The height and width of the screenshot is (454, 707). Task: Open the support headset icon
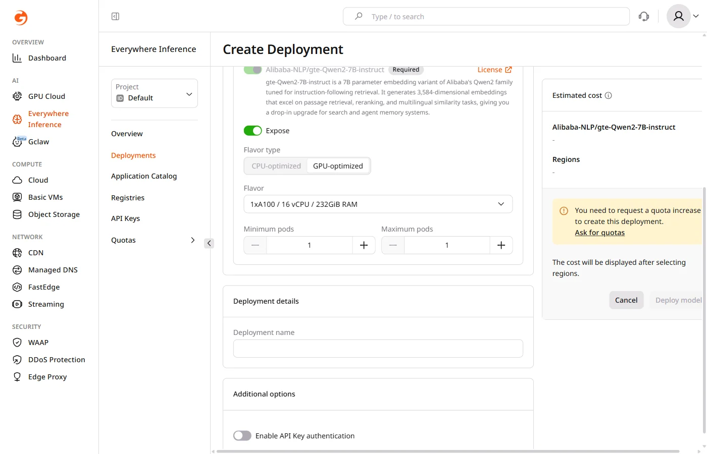tap(644, 16)
